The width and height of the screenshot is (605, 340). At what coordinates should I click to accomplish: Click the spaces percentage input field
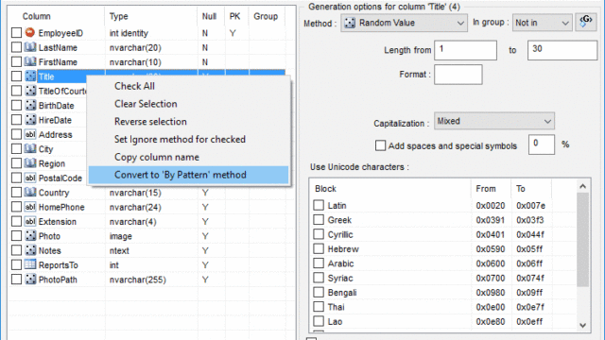[542, 144]
